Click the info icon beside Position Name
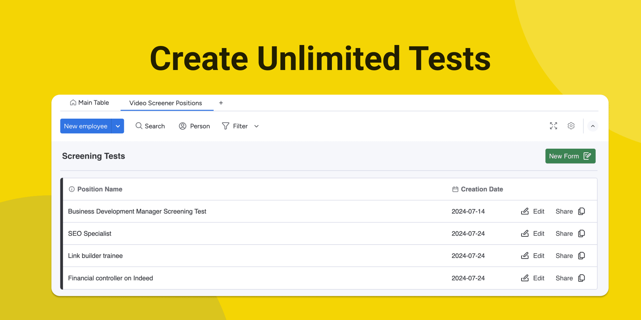Screen dimensions: 641x320 [x=72, y=189]
